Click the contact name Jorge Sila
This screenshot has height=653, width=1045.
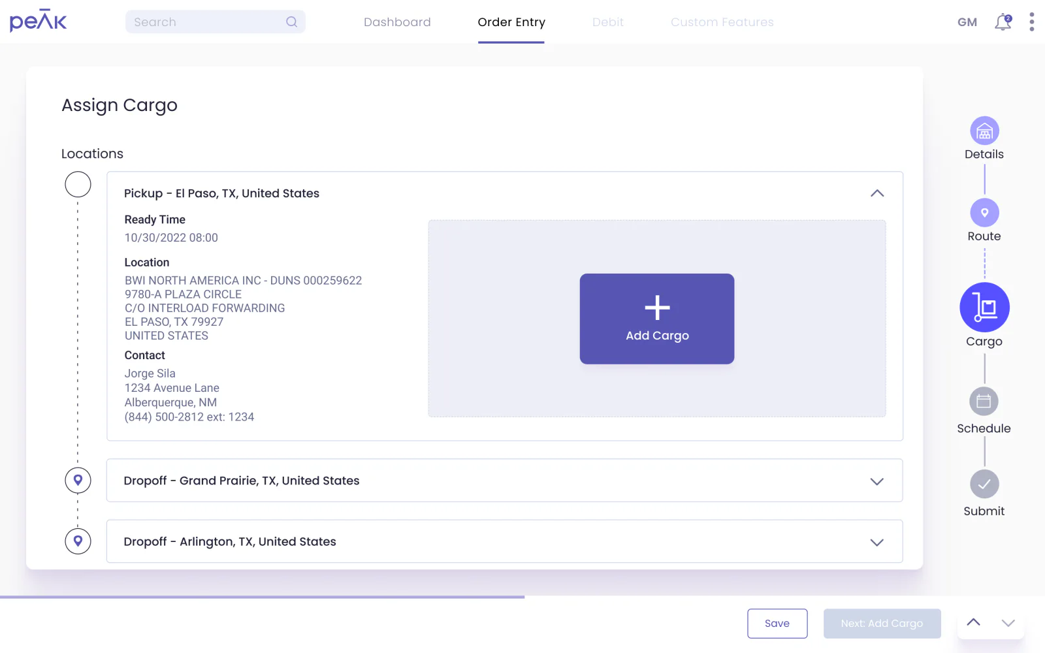[x=150, y=374]
